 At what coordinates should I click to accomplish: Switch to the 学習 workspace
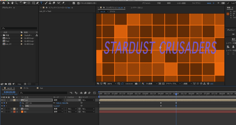click(x=159, y=3)
